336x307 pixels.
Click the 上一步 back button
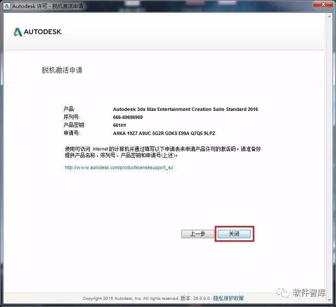point(198,234)
